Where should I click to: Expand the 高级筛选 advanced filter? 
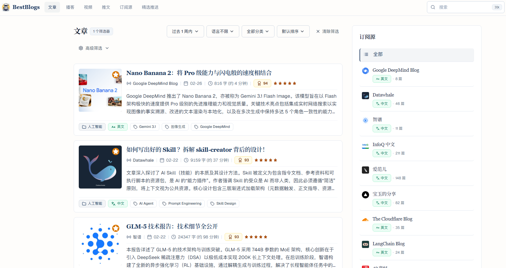pos(94,48)
